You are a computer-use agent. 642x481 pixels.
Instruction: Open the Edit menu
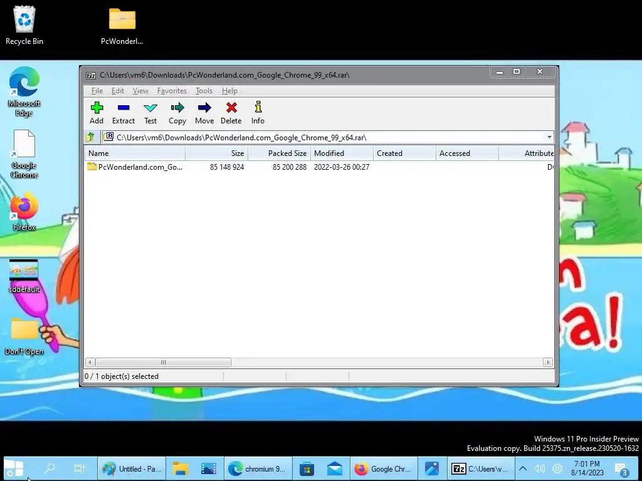[117, 91]
